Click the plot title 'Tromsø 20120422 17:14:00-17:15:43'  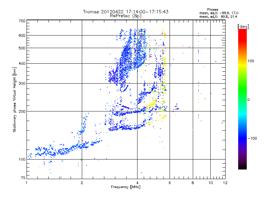click(126, 12)
